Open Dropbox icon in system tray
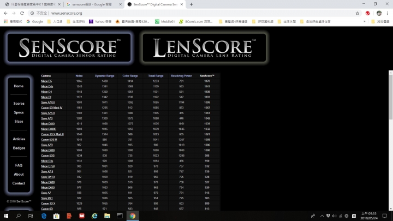The image size is (393, 221). pyautogui.click(x=328, y=216)
